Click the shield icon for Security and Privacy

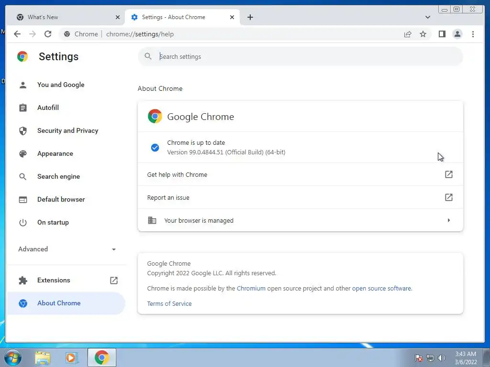[23, 131]
